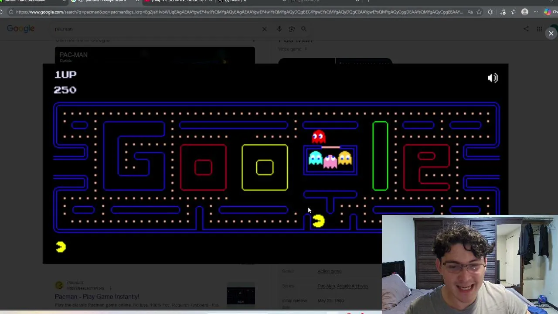Switch to the pacman Google Search tab
Image resolution: width=558 pixels, height=314 pixels.
tap(105, 1)
